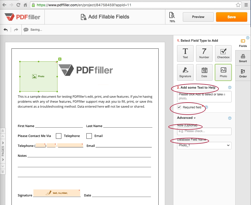This screenshot has width=251, height=205.
Task: Click the PAGES vertical label
Action: (3, 151)
